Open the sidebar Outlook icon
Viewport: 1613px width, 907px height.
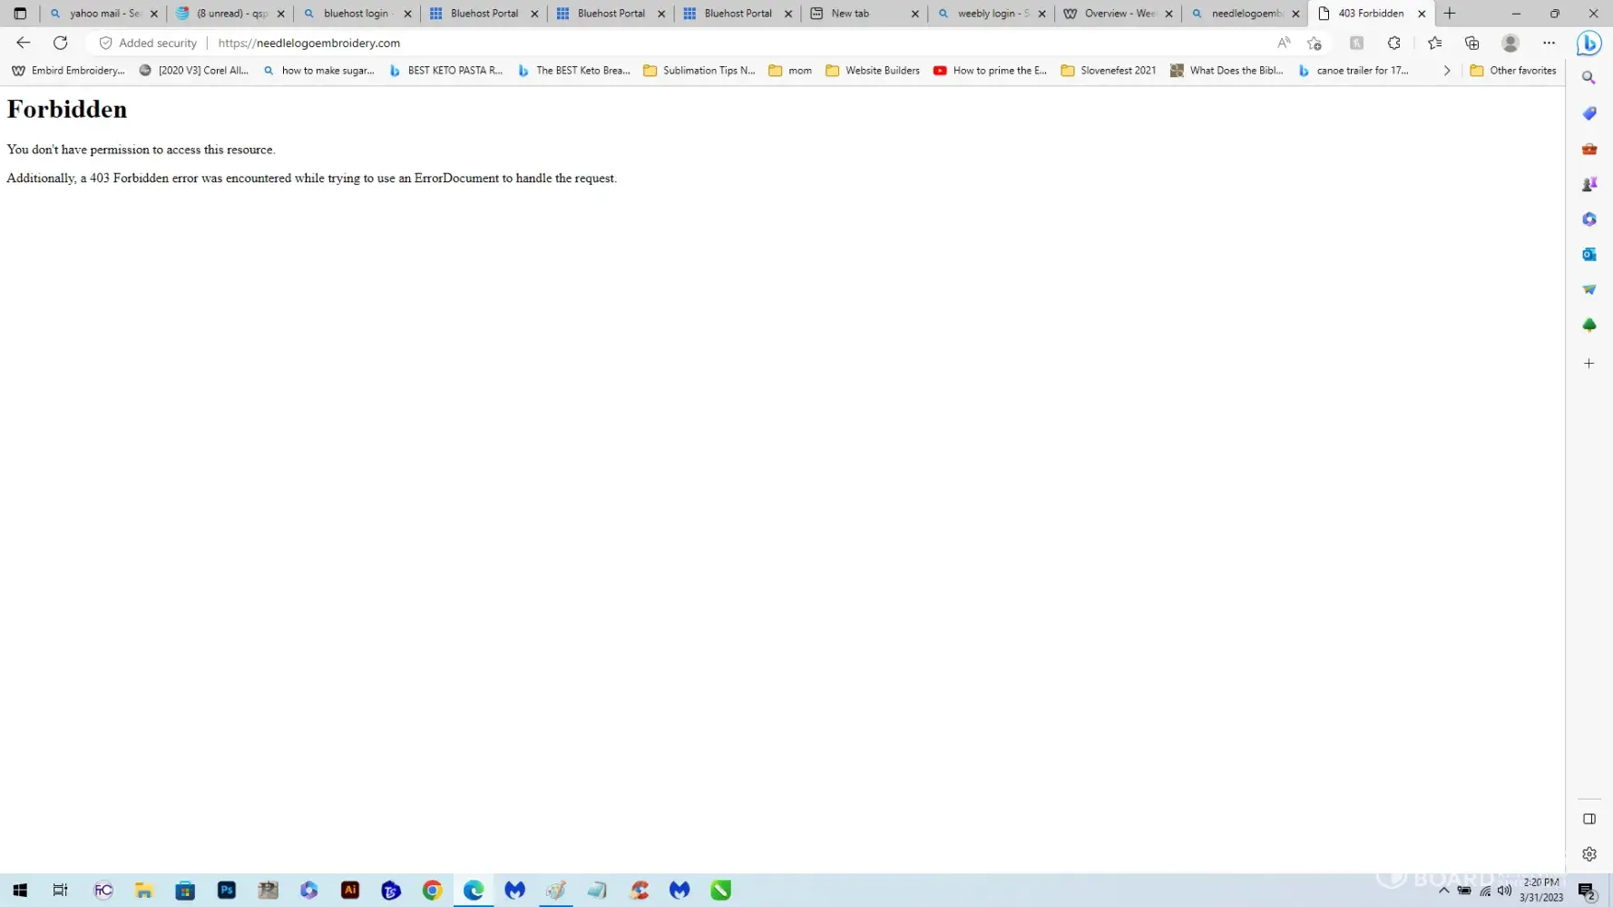1589,255
